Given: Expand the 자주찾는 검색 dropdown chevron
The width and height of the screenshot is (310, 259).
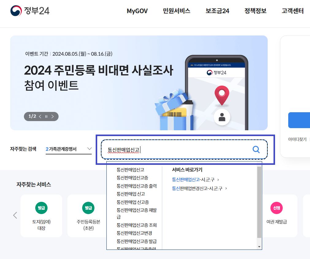Looking at the screenshot, I should point(90,149).
